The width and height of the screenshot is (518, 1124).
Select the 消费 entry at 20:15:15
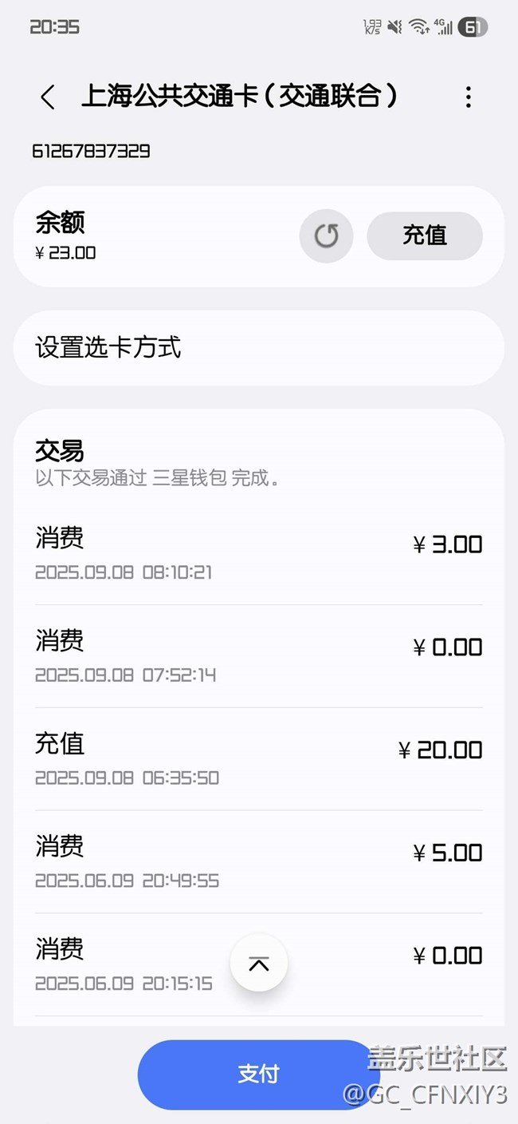128,964
